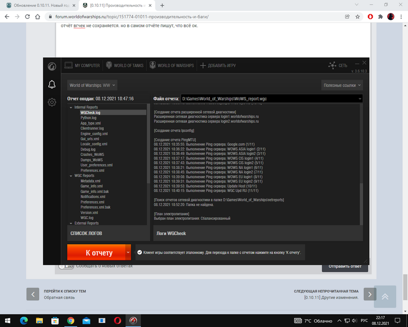Click the К отчету button
Image resolution: width=408 pixels, height=327 pixels.
(96, 252)
